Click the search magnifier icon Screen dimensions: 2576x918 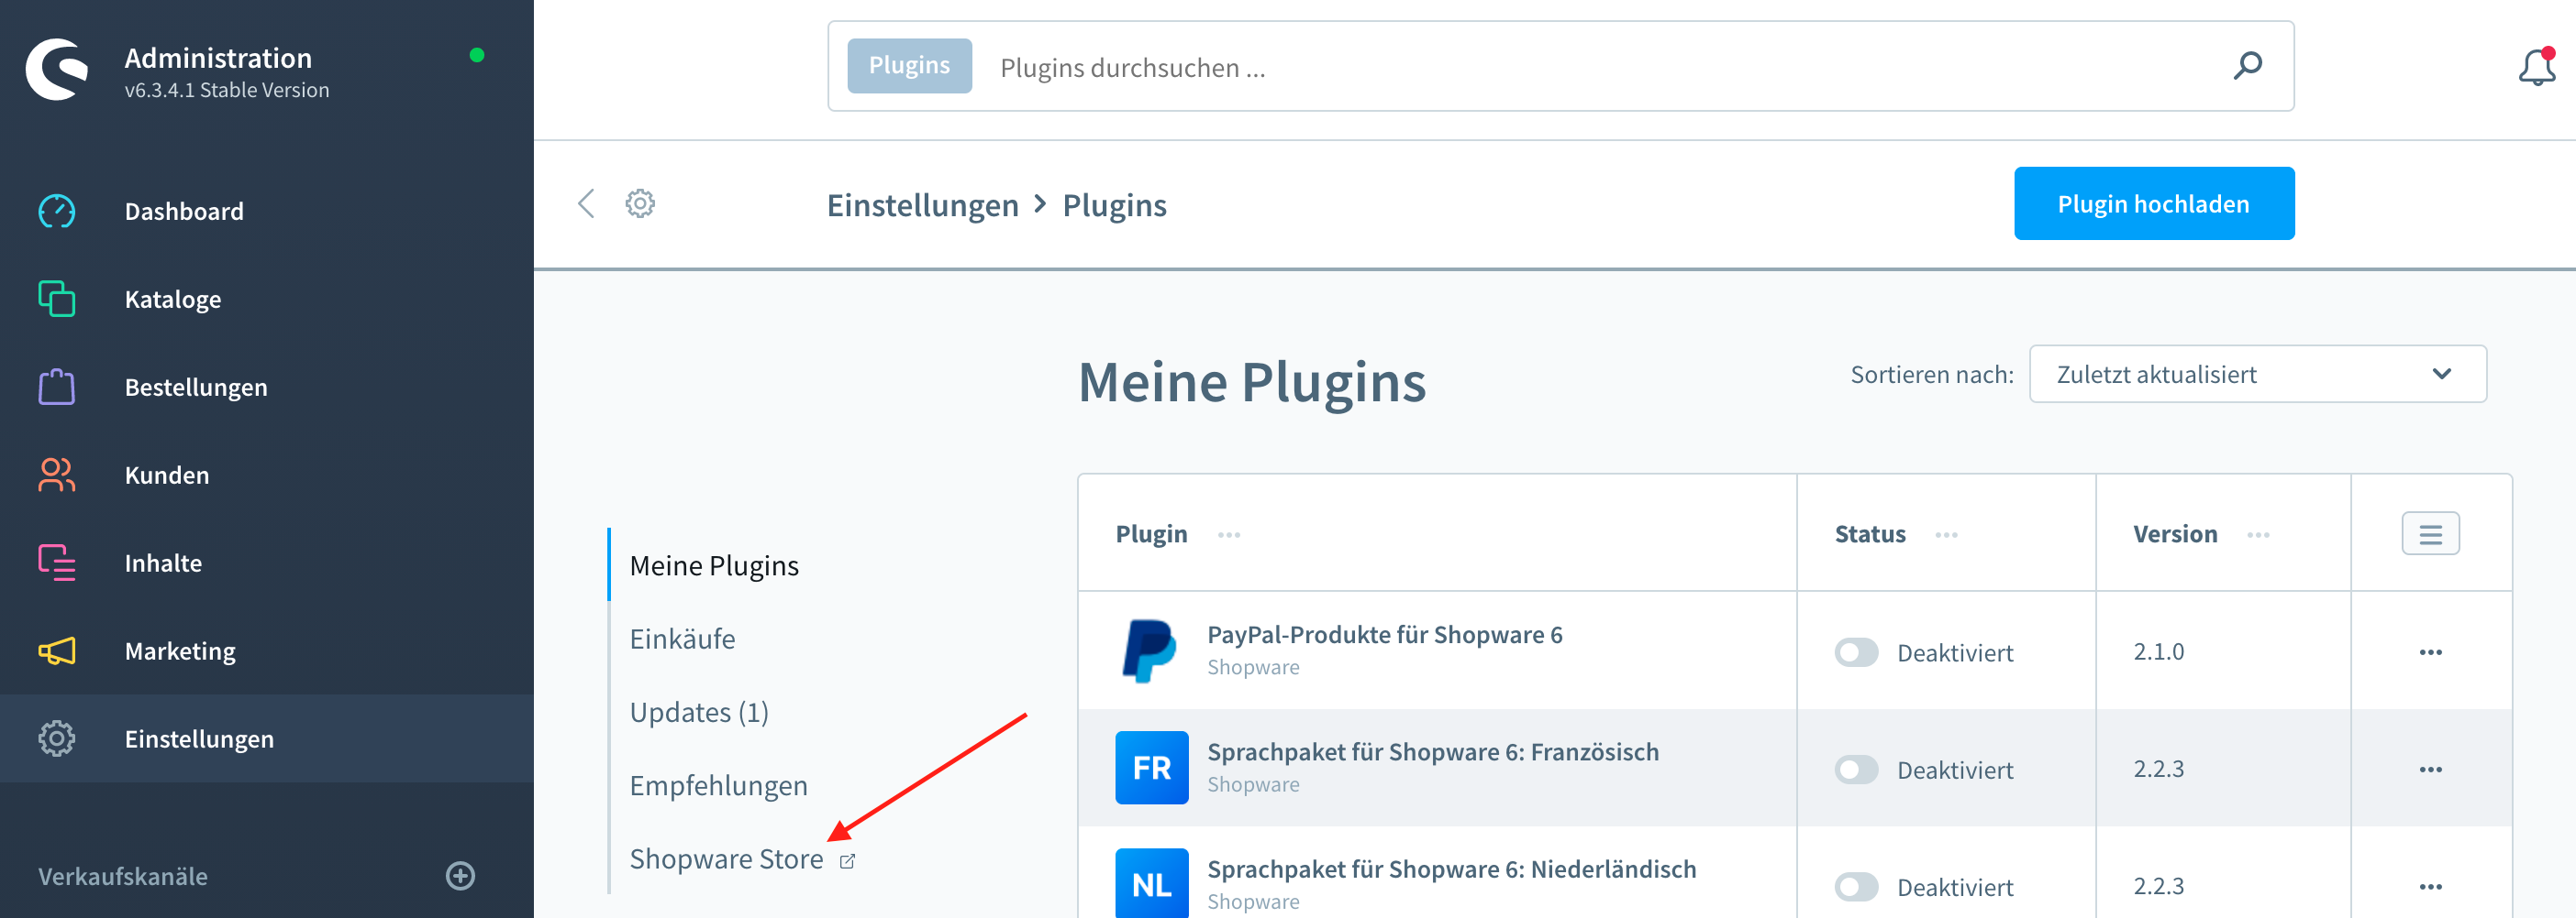coord(2248,66)
